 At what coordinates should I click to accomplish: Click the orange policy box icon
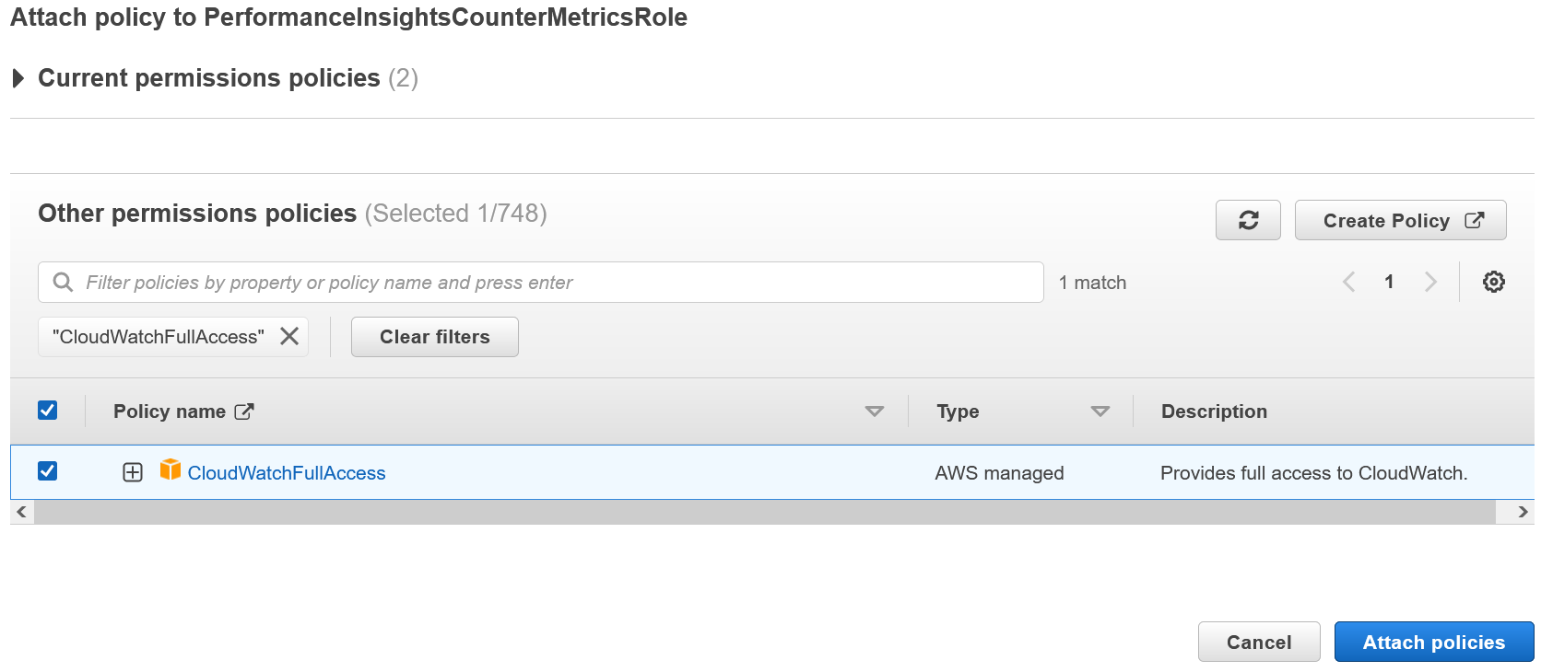(170, 470)
